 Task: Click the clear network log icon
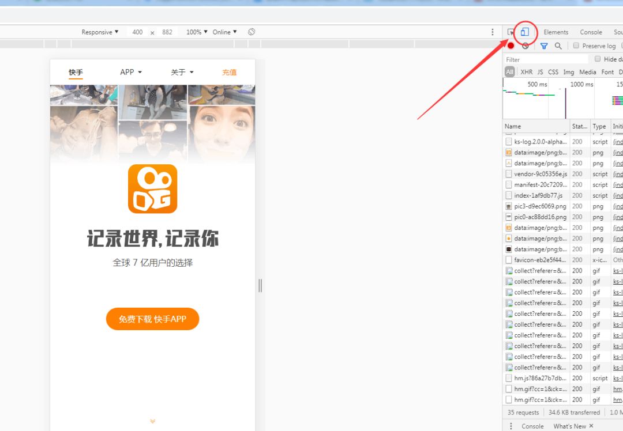coord(525,46)
